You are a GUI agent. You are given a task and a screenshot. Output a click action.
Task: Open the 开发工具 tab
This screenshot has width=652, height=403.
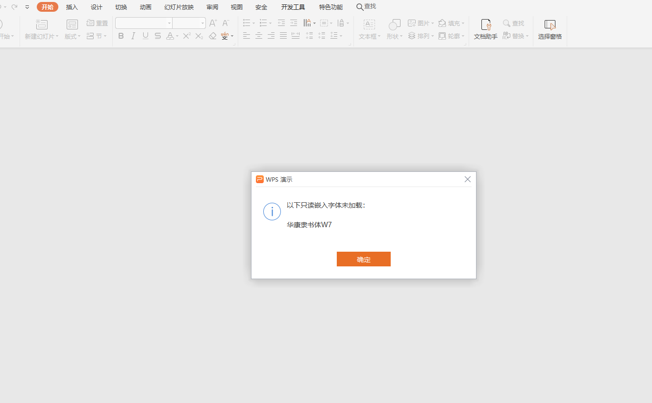[293, 7]
